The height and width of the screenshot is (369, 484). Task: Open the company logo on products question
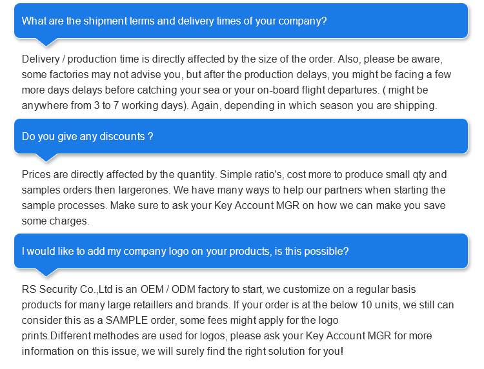pyautogui.click(x=241, y=251)
